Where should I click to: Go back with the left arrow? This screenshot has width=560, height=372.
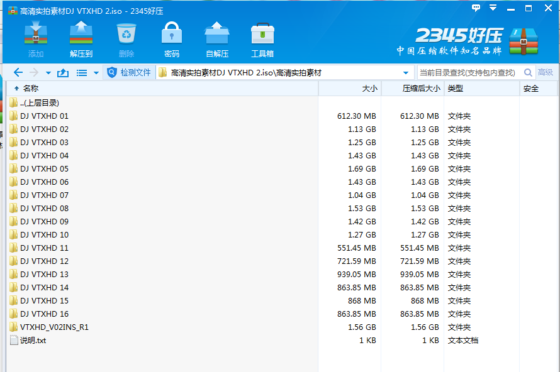point(18,73)
